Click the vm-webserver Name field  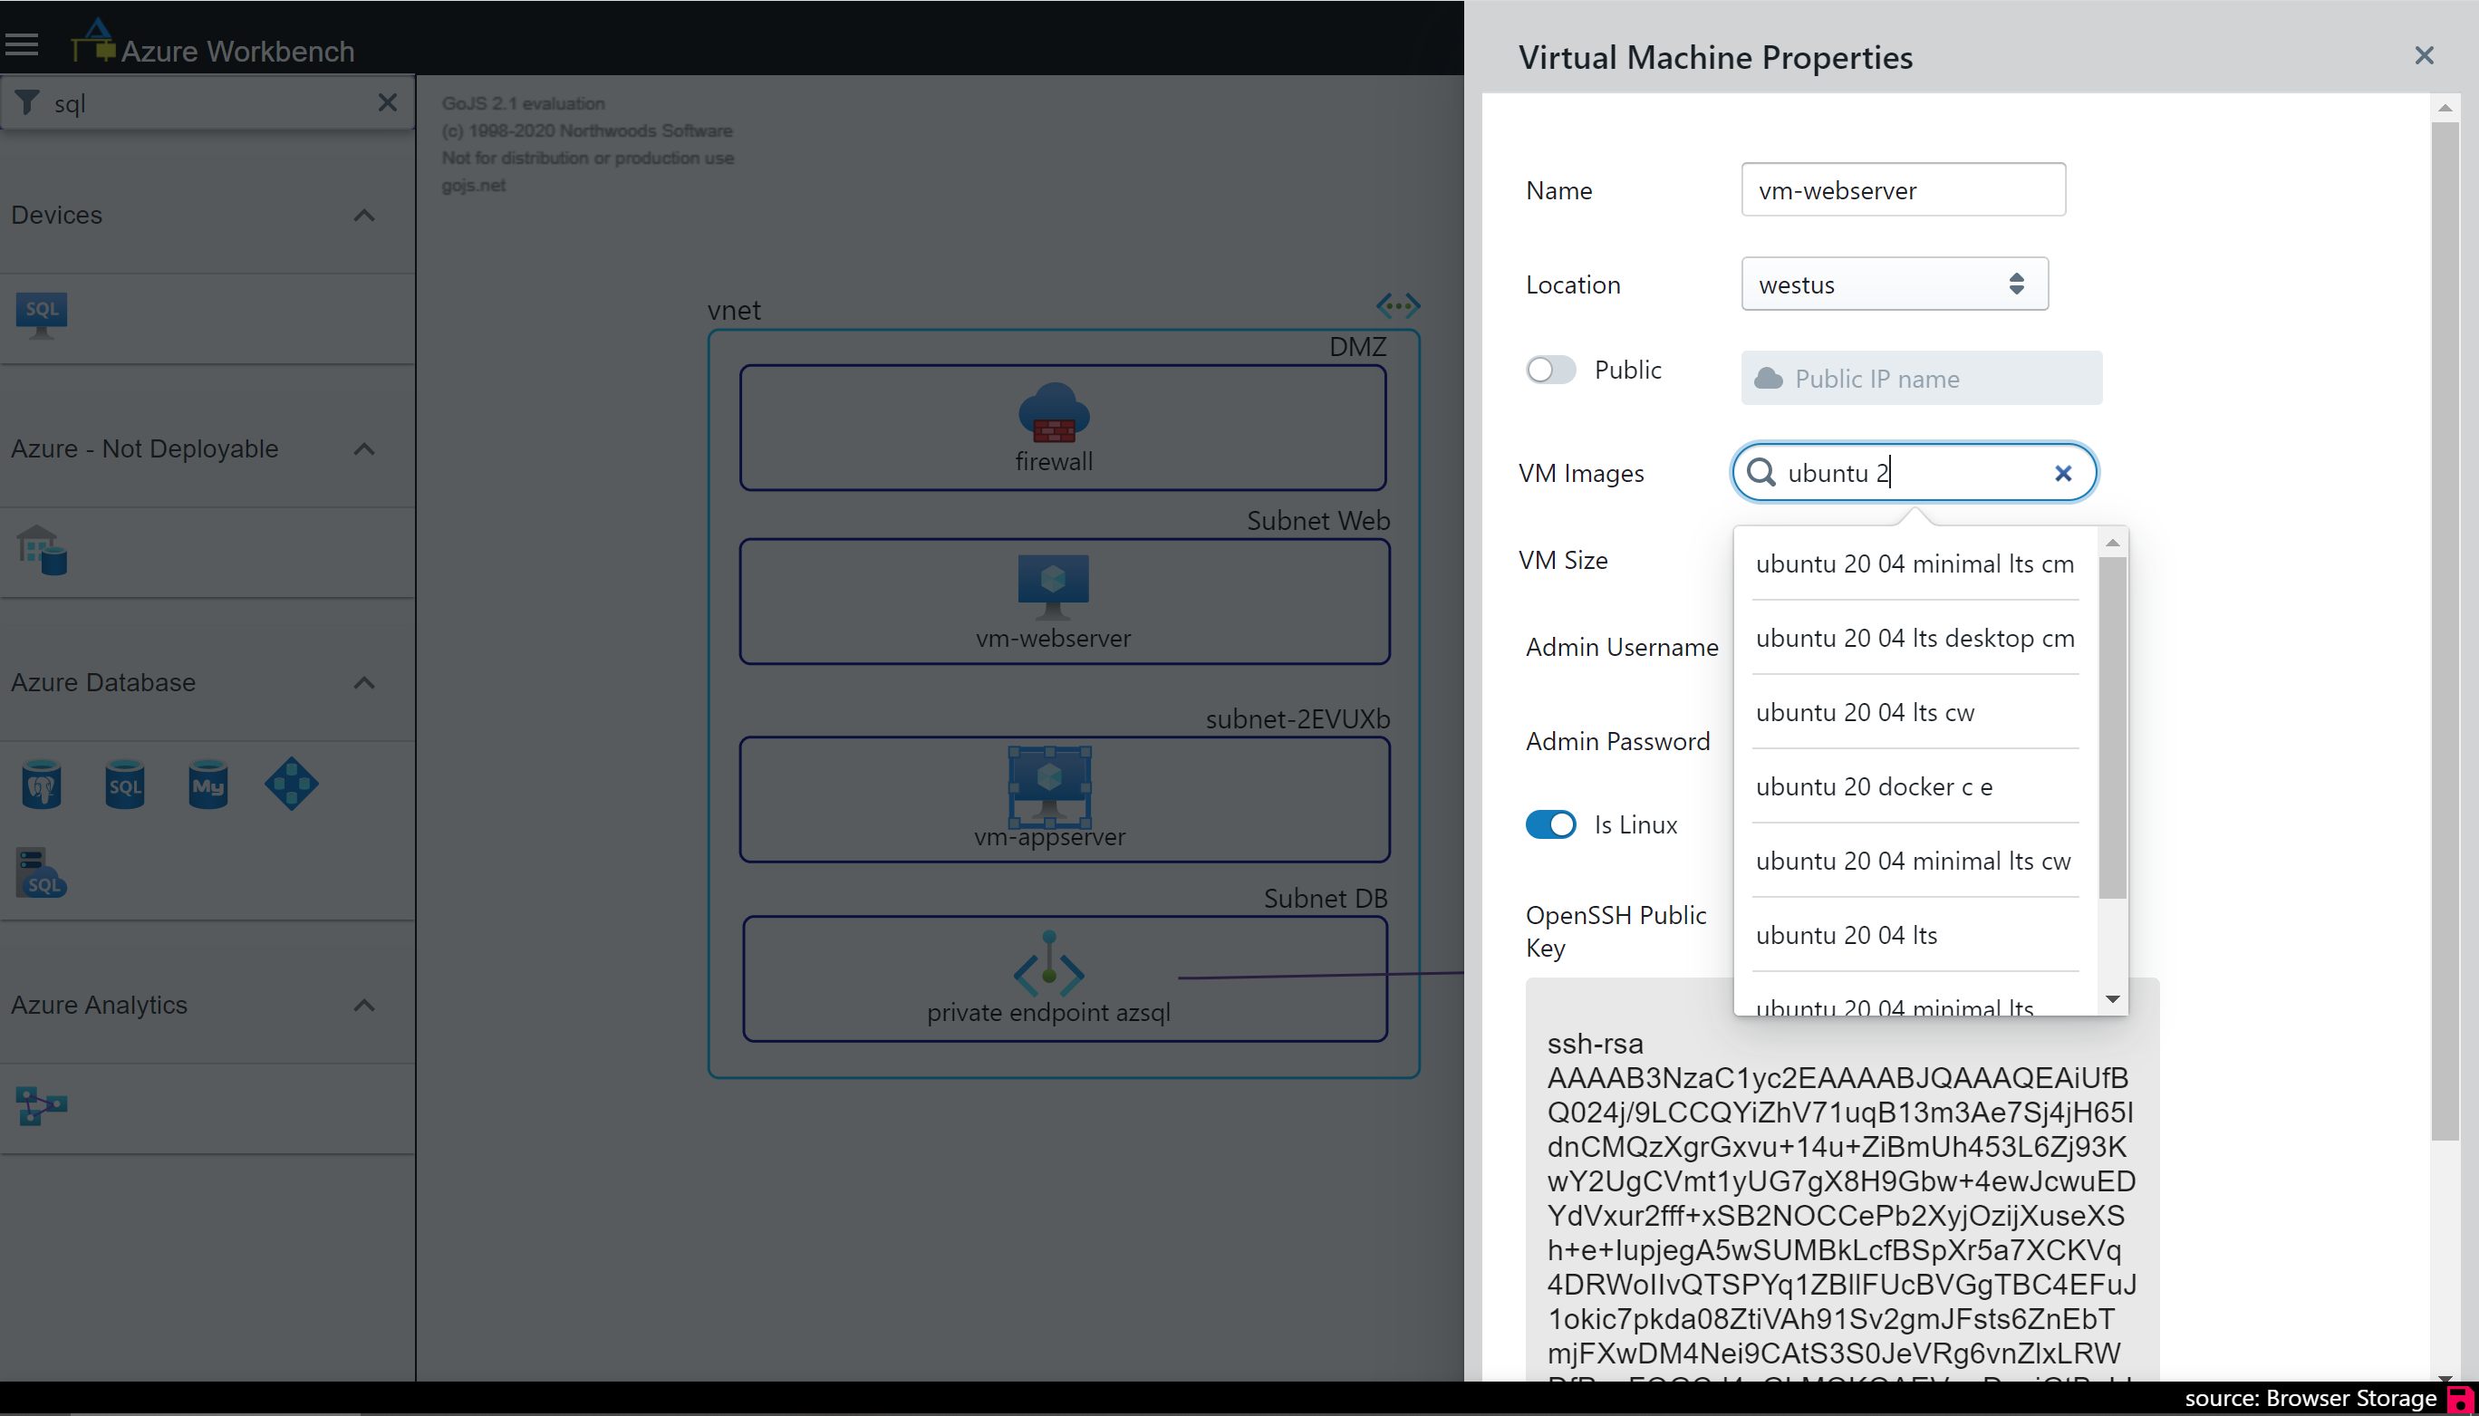pos(1902,189)
